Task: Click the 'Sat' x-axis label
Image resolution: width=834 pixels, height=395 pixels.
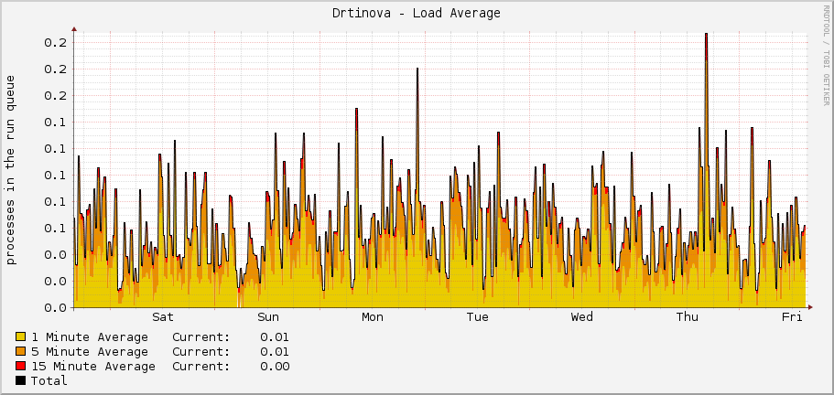Action: pos(163,317)
